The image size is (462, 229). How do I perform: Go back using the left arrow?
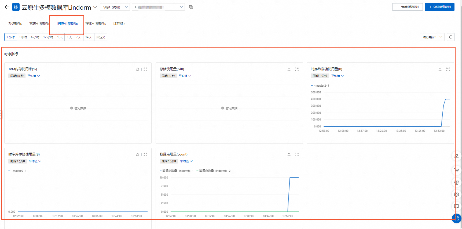pos(7,7)
